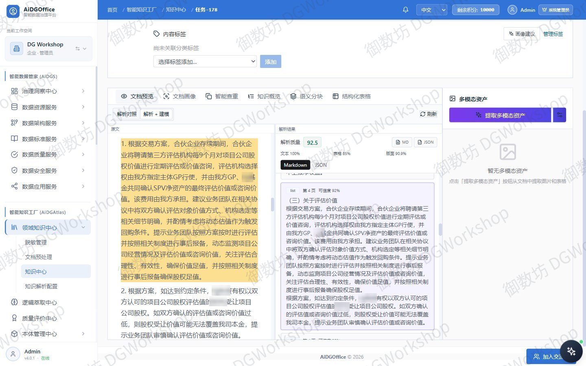Switch to 知识概览 tab
Viewport: 586px width, 366px height.
[264, 96]
